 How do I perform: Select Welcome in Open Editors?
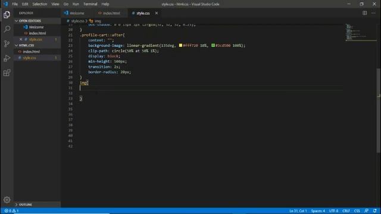point(36,27)
